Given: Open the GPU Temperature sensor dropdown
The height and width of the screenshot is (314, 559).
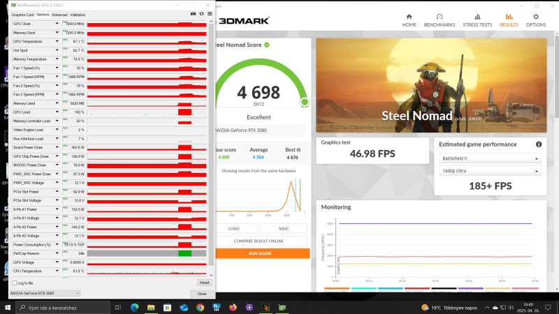Looking at the screenshot, I should pyautogui.click(x=57, y=41).
